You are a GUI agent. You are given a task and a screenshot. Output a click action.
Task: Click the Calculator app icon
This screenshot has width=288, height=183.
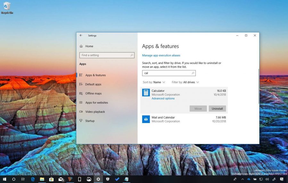point(146,93)
